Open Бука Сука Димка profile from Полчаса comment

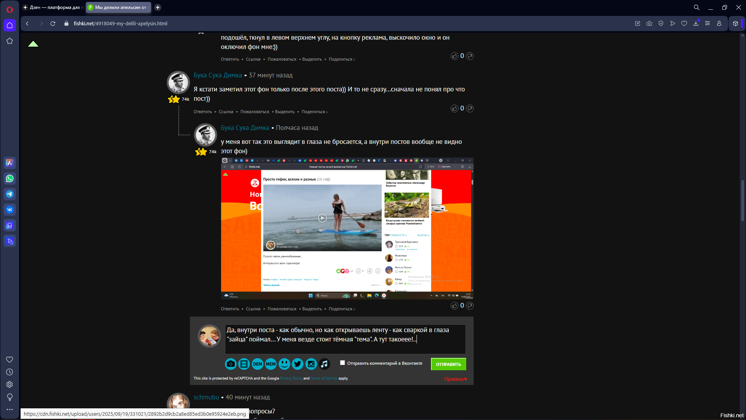pos(245,128)
